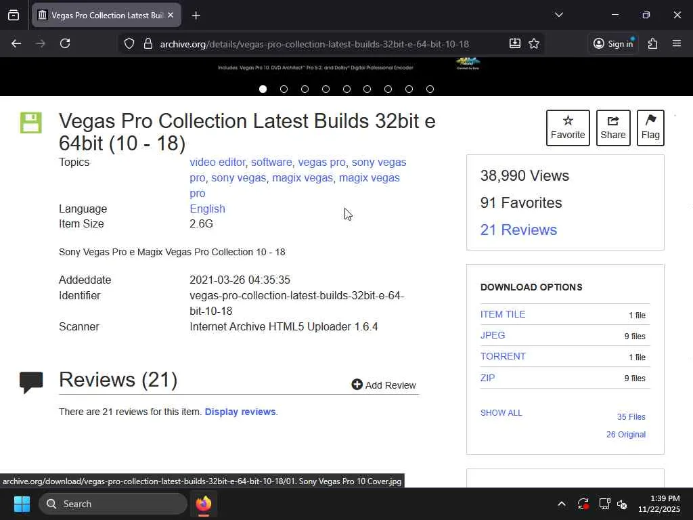Viewport: 693px width, 520px height.
Task: Select the second carousel dot
Action: pos(284,89)
